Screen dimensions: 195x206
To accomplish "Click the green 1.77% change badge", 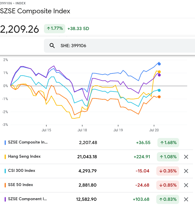I will click(55, 28).
